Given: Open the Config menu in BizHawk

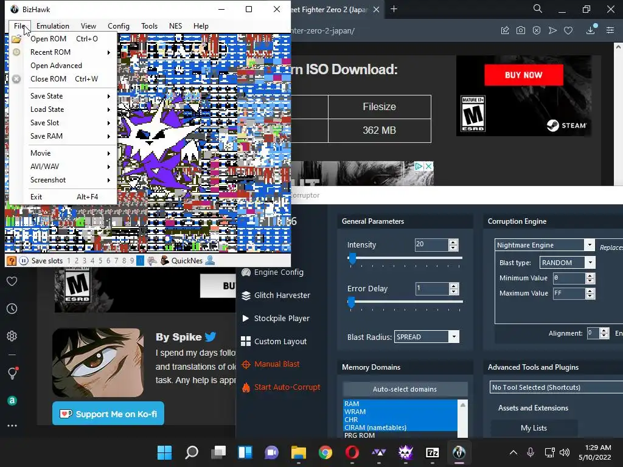Looking at the screenshot, I should [x=119, y=26].
